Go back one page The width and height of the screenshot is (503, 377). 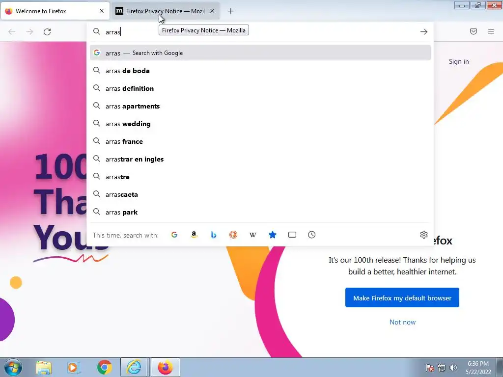tap(12, 32)
